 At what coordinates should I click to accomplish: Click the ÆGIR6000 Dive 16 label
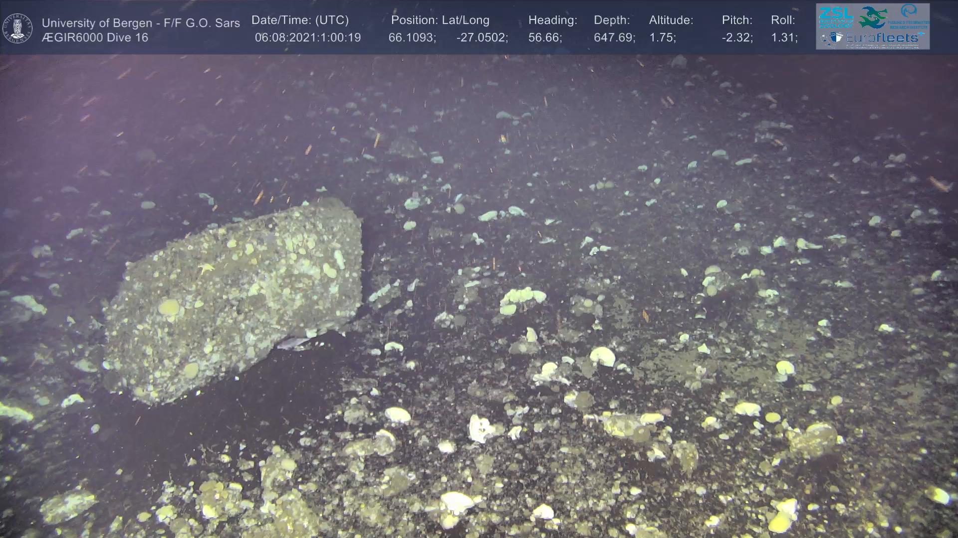[95, 38]
